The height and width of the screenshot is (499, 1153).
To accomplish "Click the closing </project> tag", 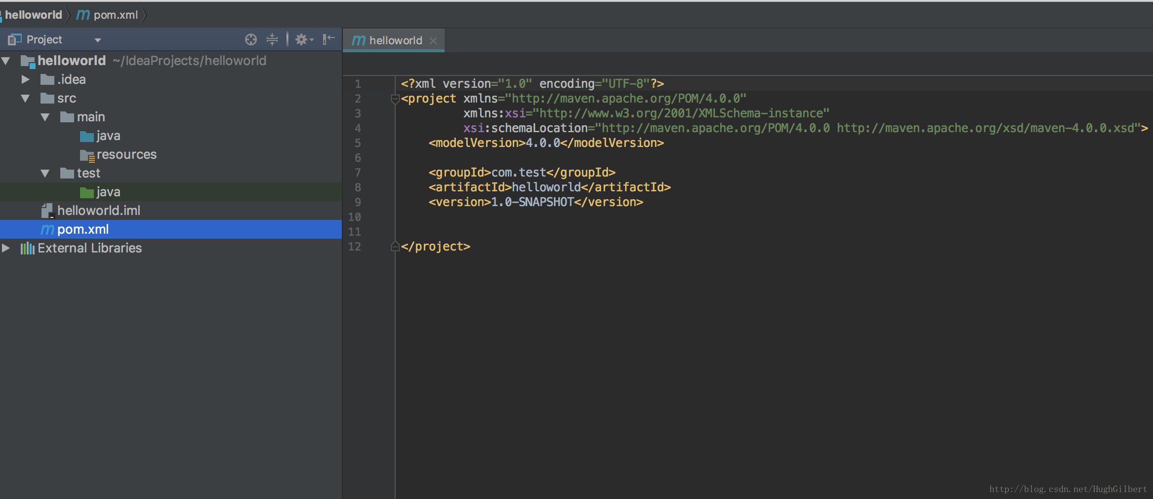I will pyautogui.click(x=436, y=247).
